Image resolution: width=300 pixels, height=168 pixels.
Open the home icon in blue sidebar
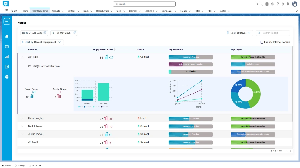pyautogui.click(x=7, y=36)
